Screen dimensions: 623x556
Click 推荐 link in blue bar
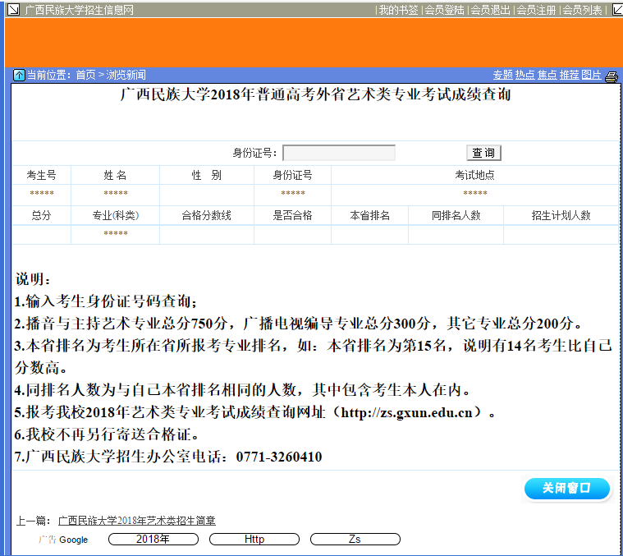click(569, 76)
